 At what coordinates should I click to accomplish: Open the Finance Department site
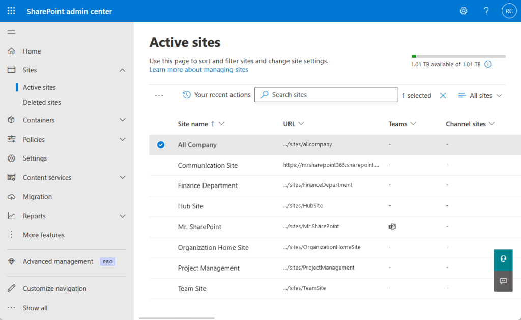click(x=208, y=185)
